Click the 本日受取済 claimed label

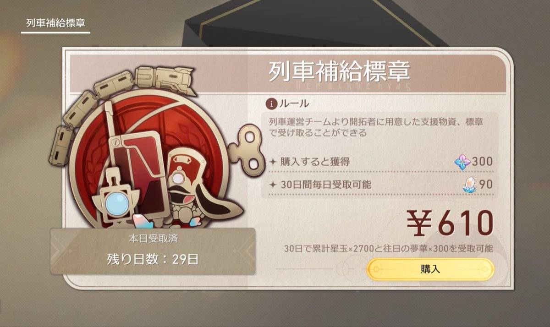[153, 240]
